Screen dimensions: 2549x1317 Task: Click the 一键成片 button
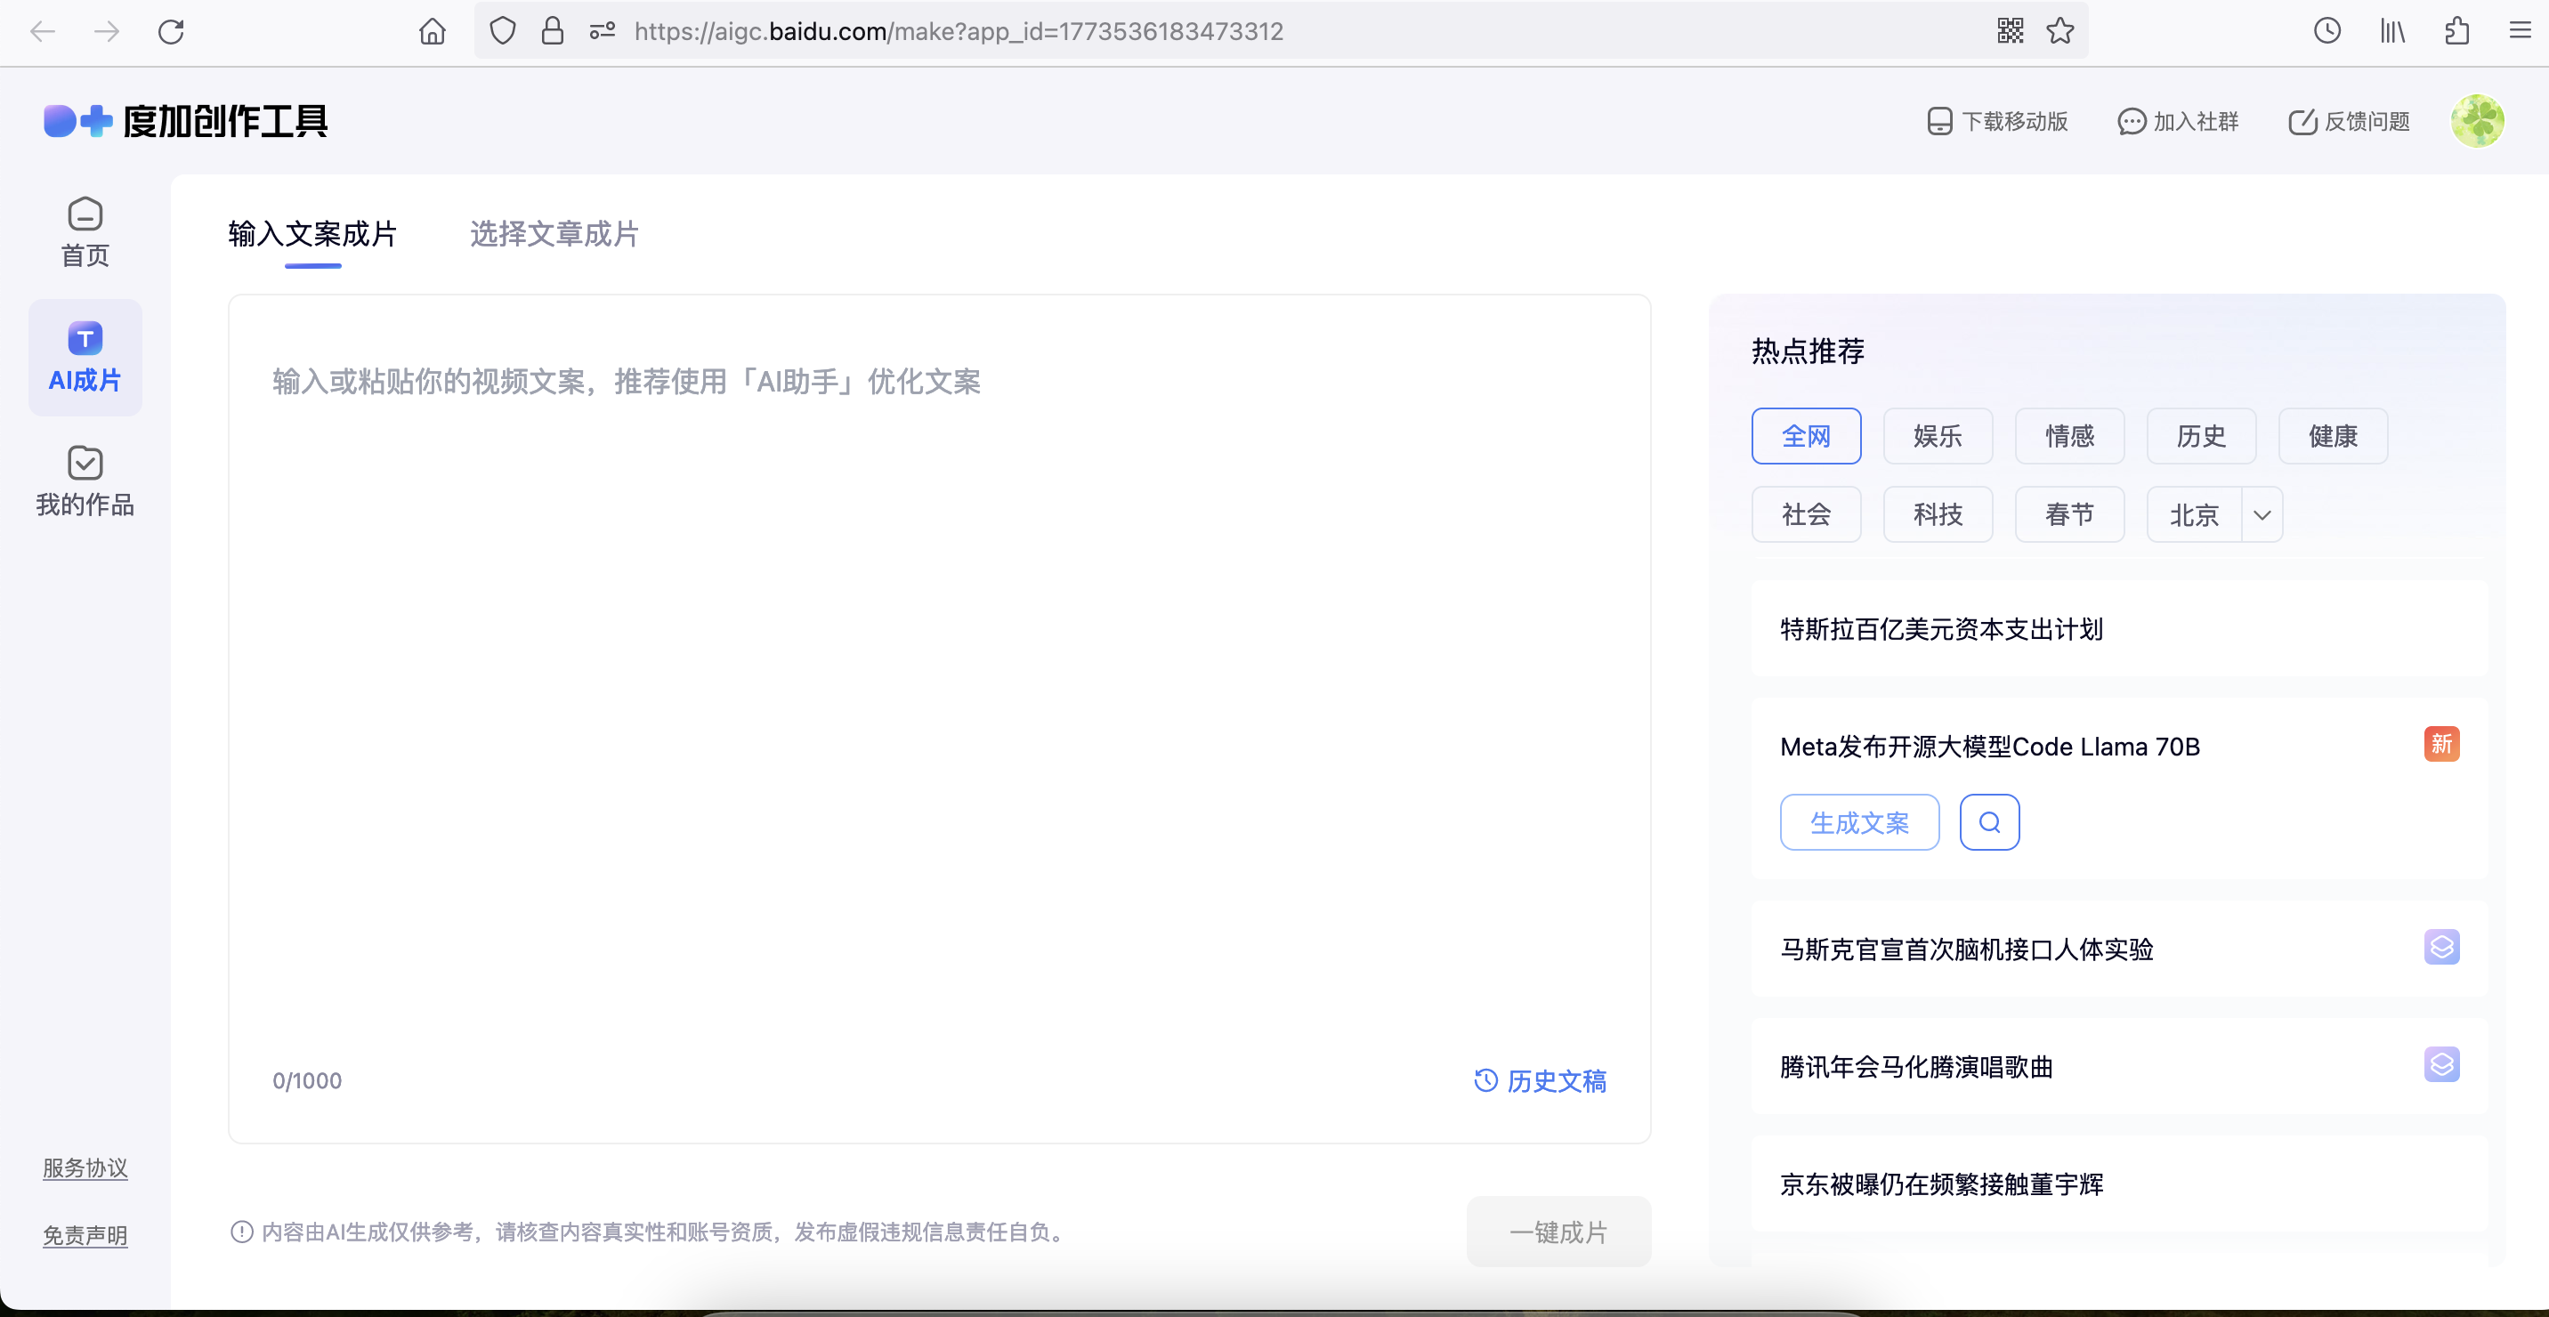point(1558,1232)
